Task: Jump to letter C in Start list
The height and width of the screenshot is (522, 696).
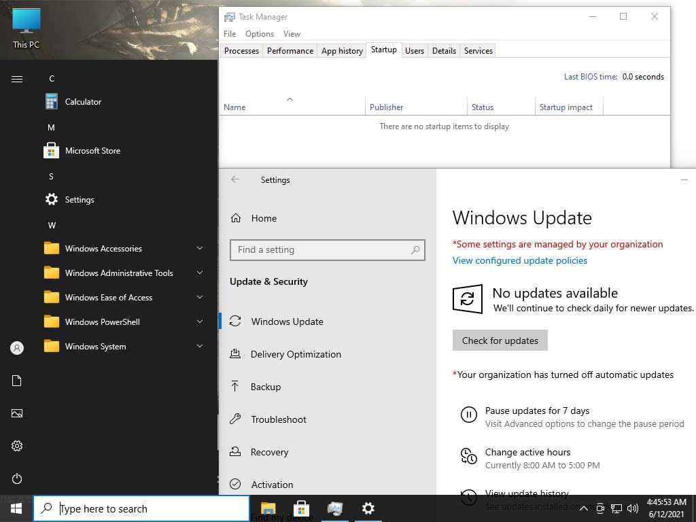Action: tap(52, 79)
